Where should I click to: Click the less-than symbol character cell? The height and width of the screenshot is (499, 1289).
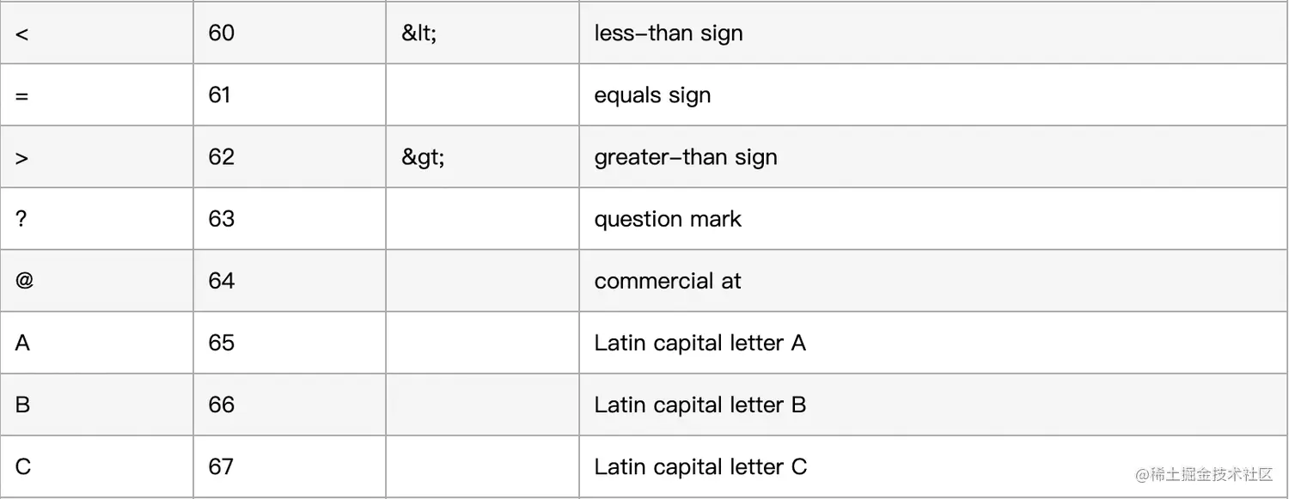coord(22,33)
